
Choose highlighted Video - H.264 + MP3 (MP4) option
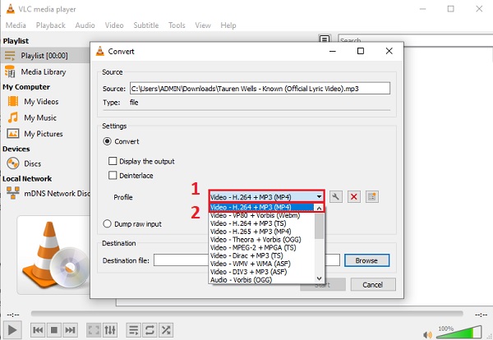(x=261, y=208)
